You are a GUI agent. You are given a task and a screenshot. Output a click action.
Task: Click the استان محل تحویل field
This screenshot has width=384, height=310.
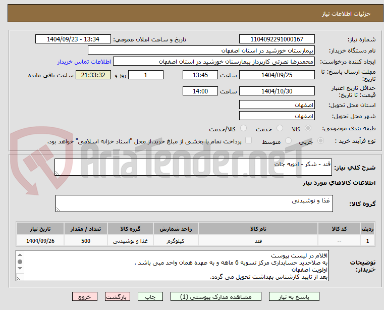pyautogui.click(x=277, y=105)
